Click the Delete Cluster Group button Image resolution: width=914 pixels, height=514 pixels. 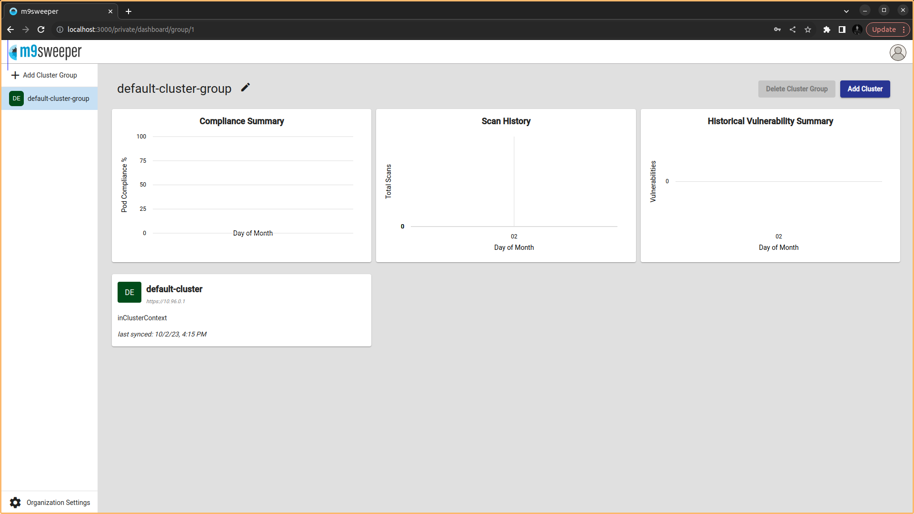796,89
